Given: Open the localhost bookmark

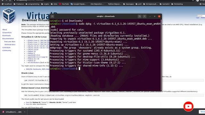Looking at the screenshot, I should tap(7, 4).
